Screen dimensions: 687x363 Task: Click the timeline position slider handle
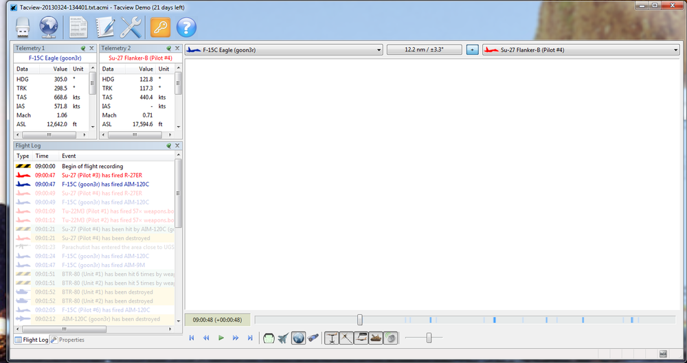360,320
